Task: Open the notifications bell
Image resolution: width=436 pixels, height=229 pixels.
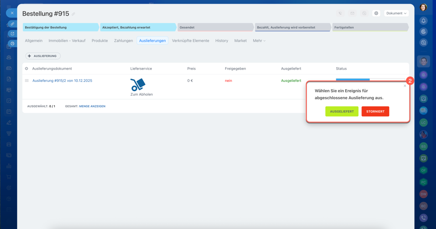Action: [423, 21]
